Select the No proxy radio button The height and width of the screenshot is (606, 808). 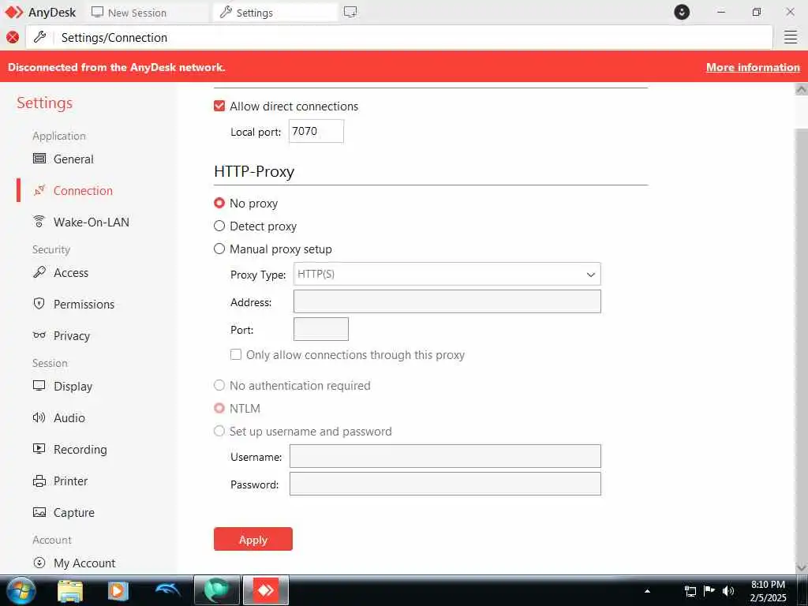tap(219, 203)
